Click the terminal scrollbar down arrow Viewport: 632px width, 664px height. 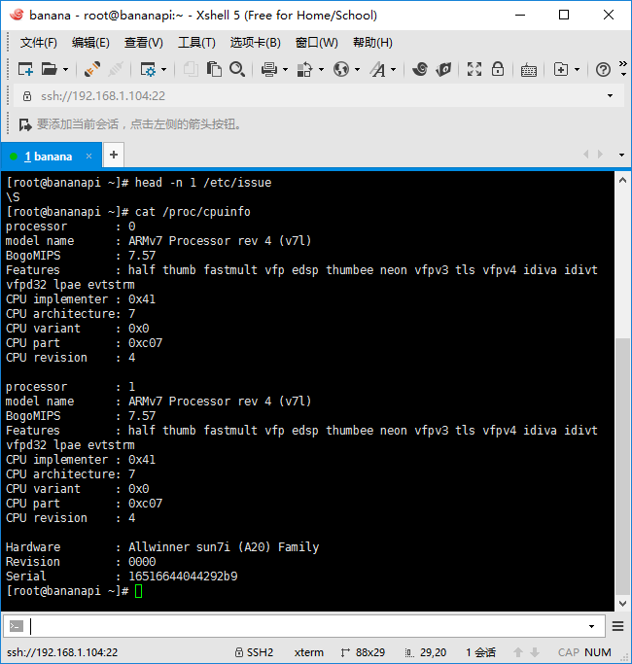tap(622, 604)
